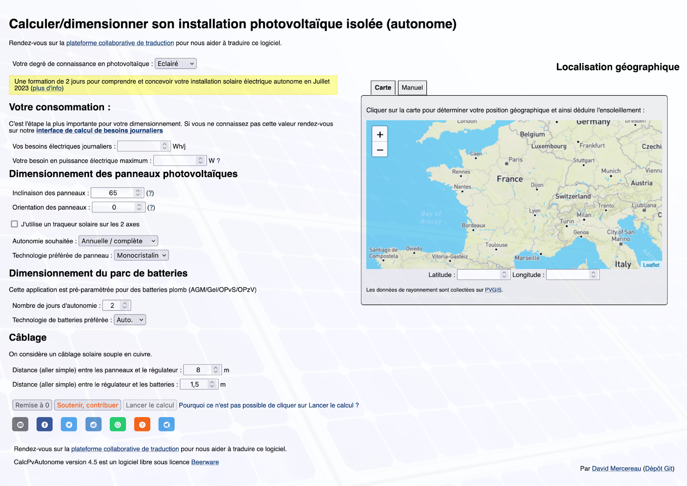Open the knowledge level dropdown showing Eclairé
The width and height of the screenshot is (687, 486).
(x=175, y=63)
